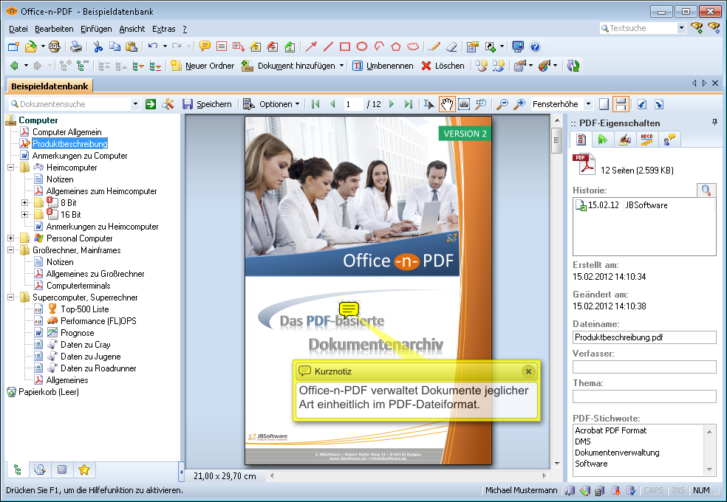The width and height of the screenshot is (727, 502).
Task: Select the red arrow drawing tool
Action: (x=311, y=47)
